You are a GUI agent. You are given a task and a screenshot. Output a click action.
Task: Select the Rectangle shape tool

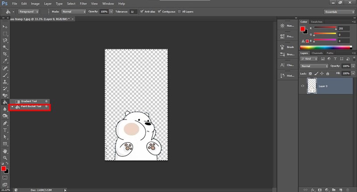[x=5, y=144]
